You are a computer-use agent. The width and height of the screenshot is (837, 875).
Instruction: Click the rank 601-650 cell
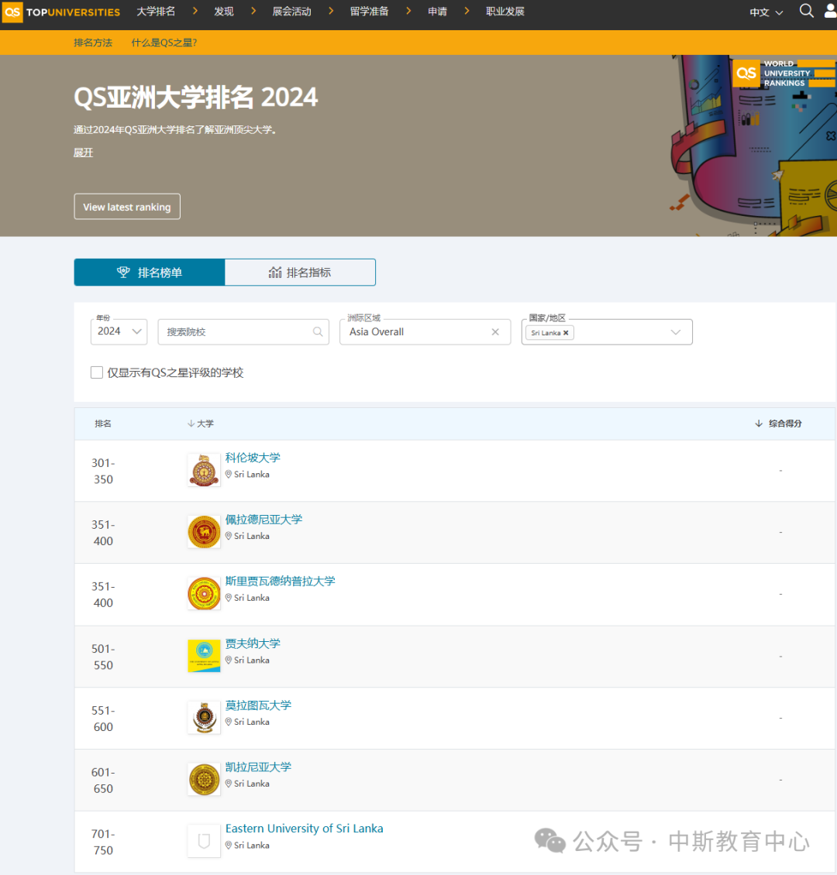coord(103,780)
